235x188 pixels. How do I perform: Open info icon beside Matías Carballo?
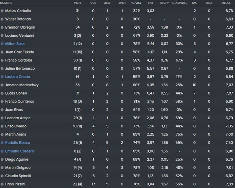(x=2, y=11)
